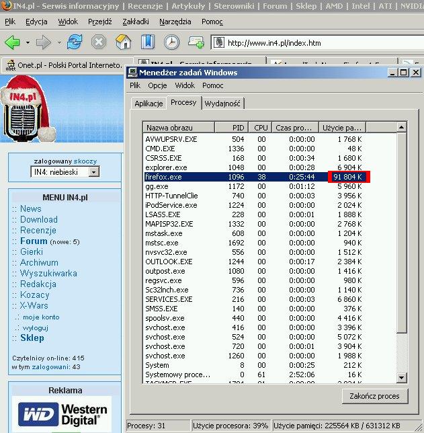Sort by Użycie pamięci column header
424x433 pixels.
point(342,128)
